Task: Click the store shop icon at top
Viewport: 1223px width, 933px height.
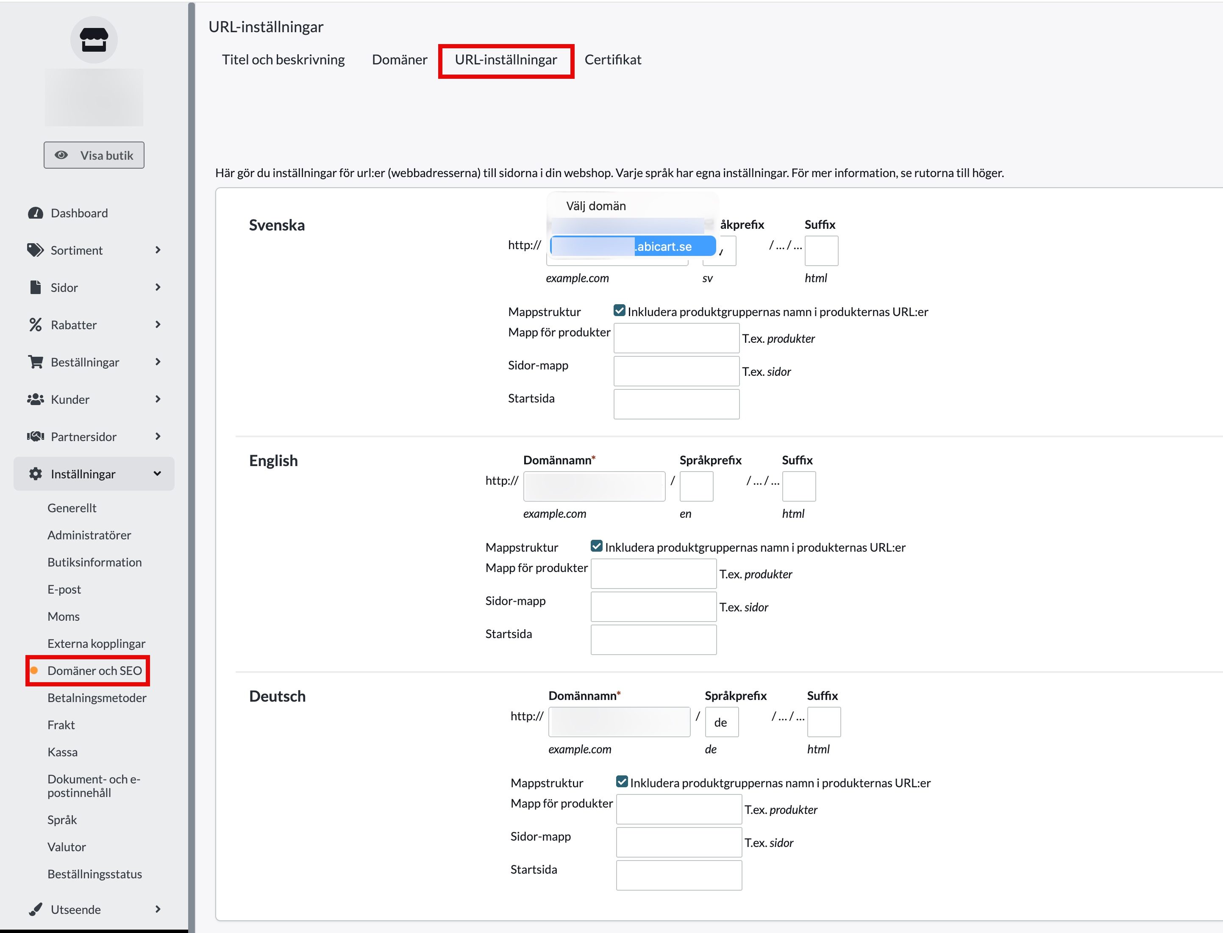Action: [x=94, y=40]
